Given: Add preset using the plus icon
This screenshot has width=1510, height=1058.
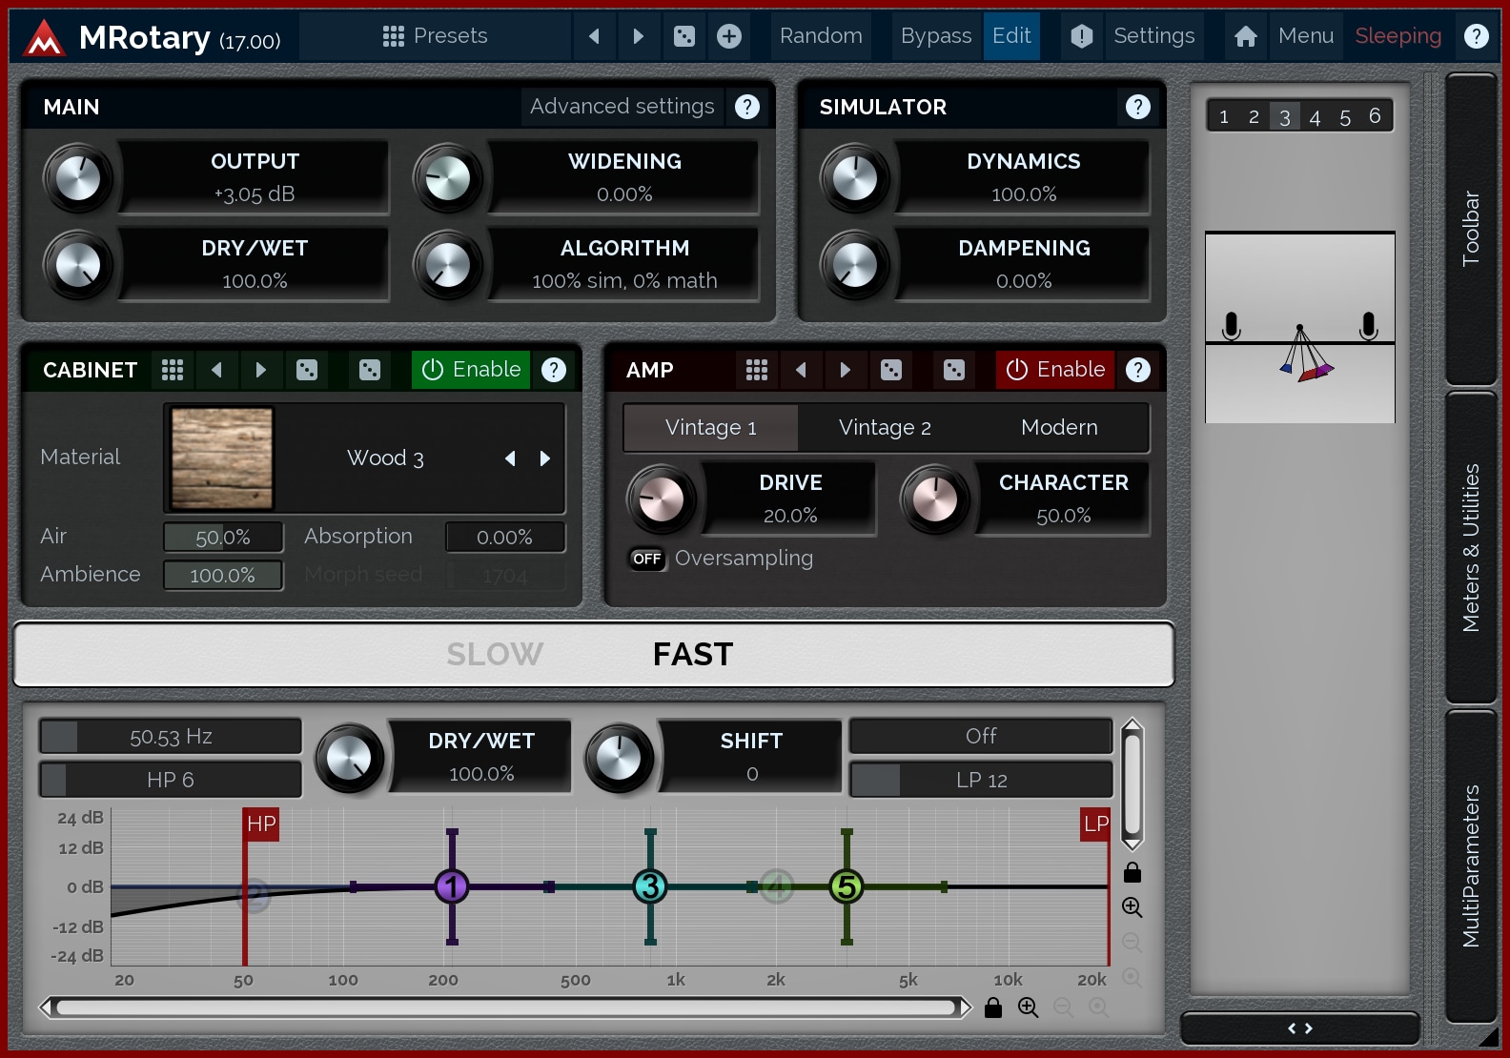Looking at the screenshot, I should coord(729,36).
